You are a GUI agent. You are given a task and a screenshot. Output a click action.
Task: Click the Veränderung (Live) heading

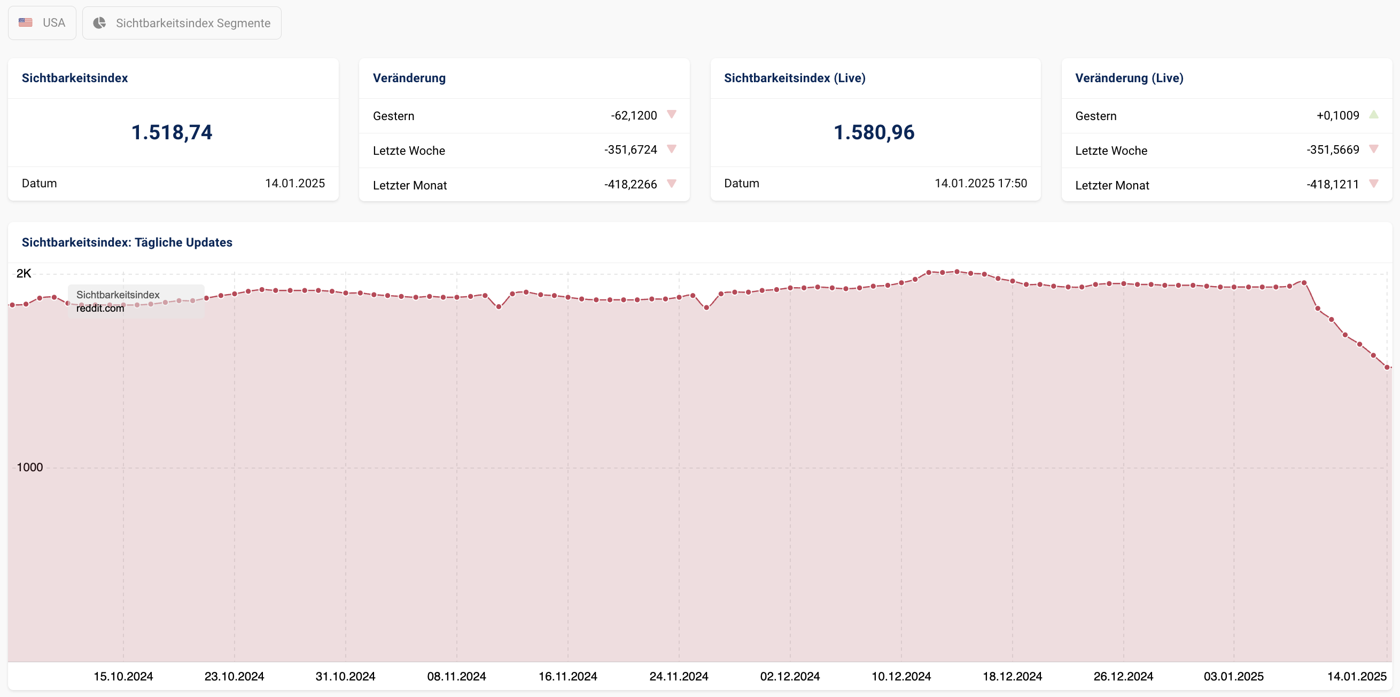pyautogui.click(x=1129, y=78)
